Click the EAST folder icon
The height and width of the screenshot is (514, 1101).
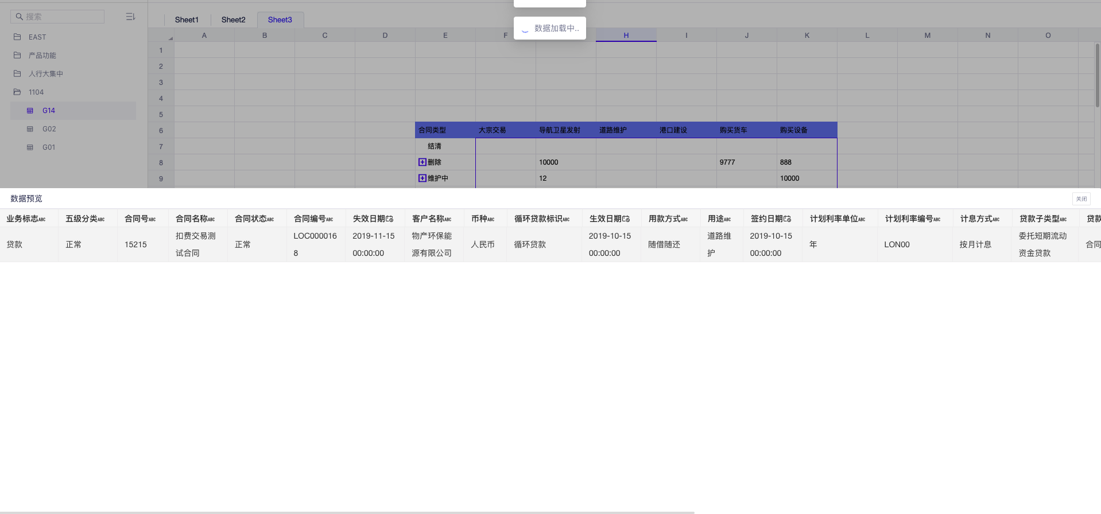pyautogui.click(x=17, y=37)
